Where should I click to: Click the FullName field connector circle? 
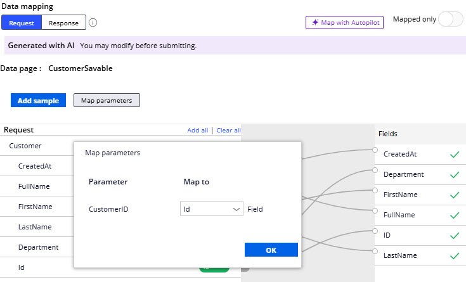375,210
